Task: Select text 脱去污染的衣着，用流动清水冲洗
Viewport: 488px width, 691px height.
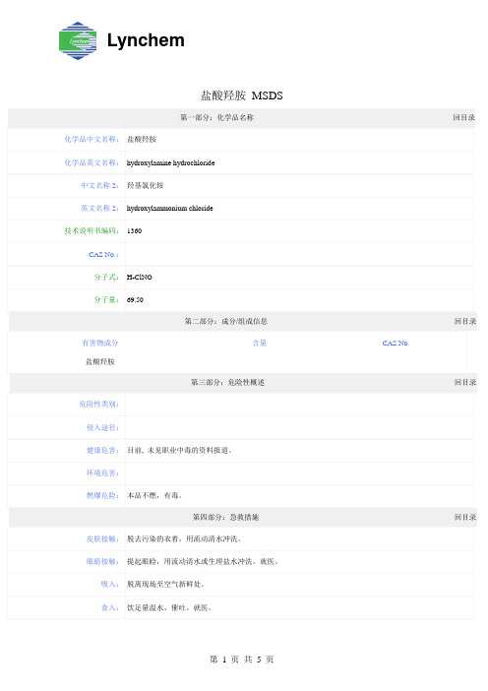Action: click(184, 539)
